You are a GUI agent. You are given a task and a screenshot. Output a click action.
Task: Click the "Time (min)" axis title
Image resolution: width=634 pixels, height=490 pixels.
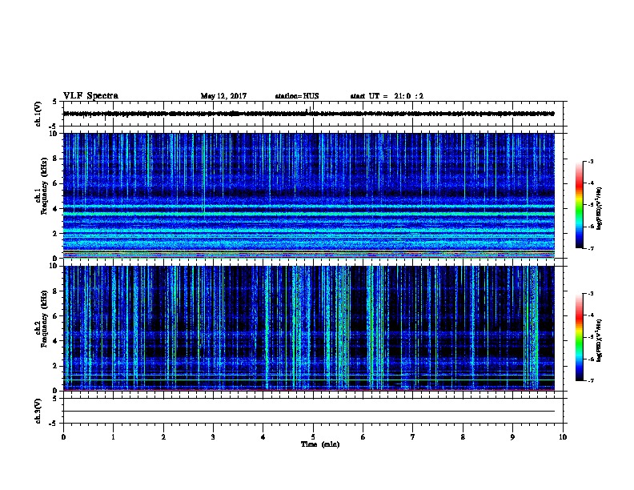point(320,444)
